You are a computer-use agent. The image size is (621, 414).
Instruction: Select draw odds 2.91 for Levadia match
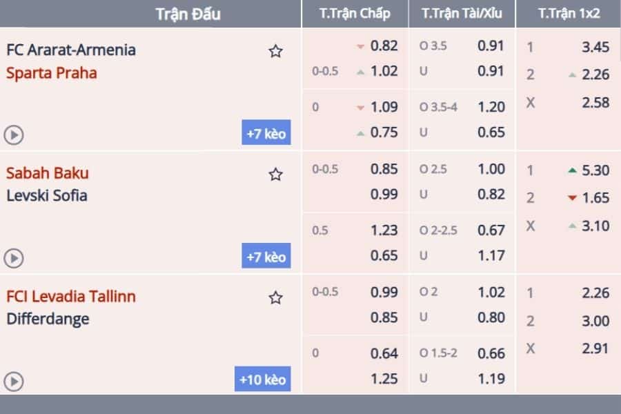click(595, 348)
